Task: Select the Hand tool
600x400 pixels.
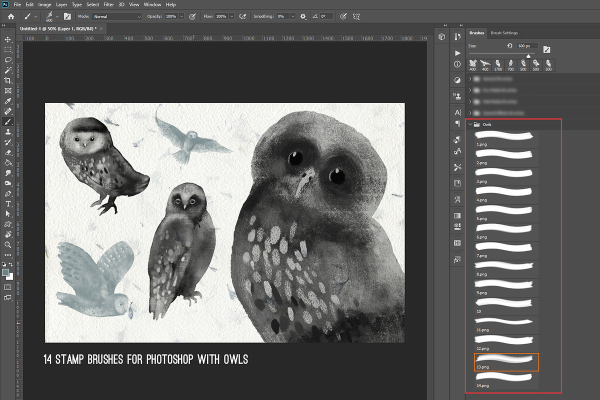Action: (x=8, y=234)
